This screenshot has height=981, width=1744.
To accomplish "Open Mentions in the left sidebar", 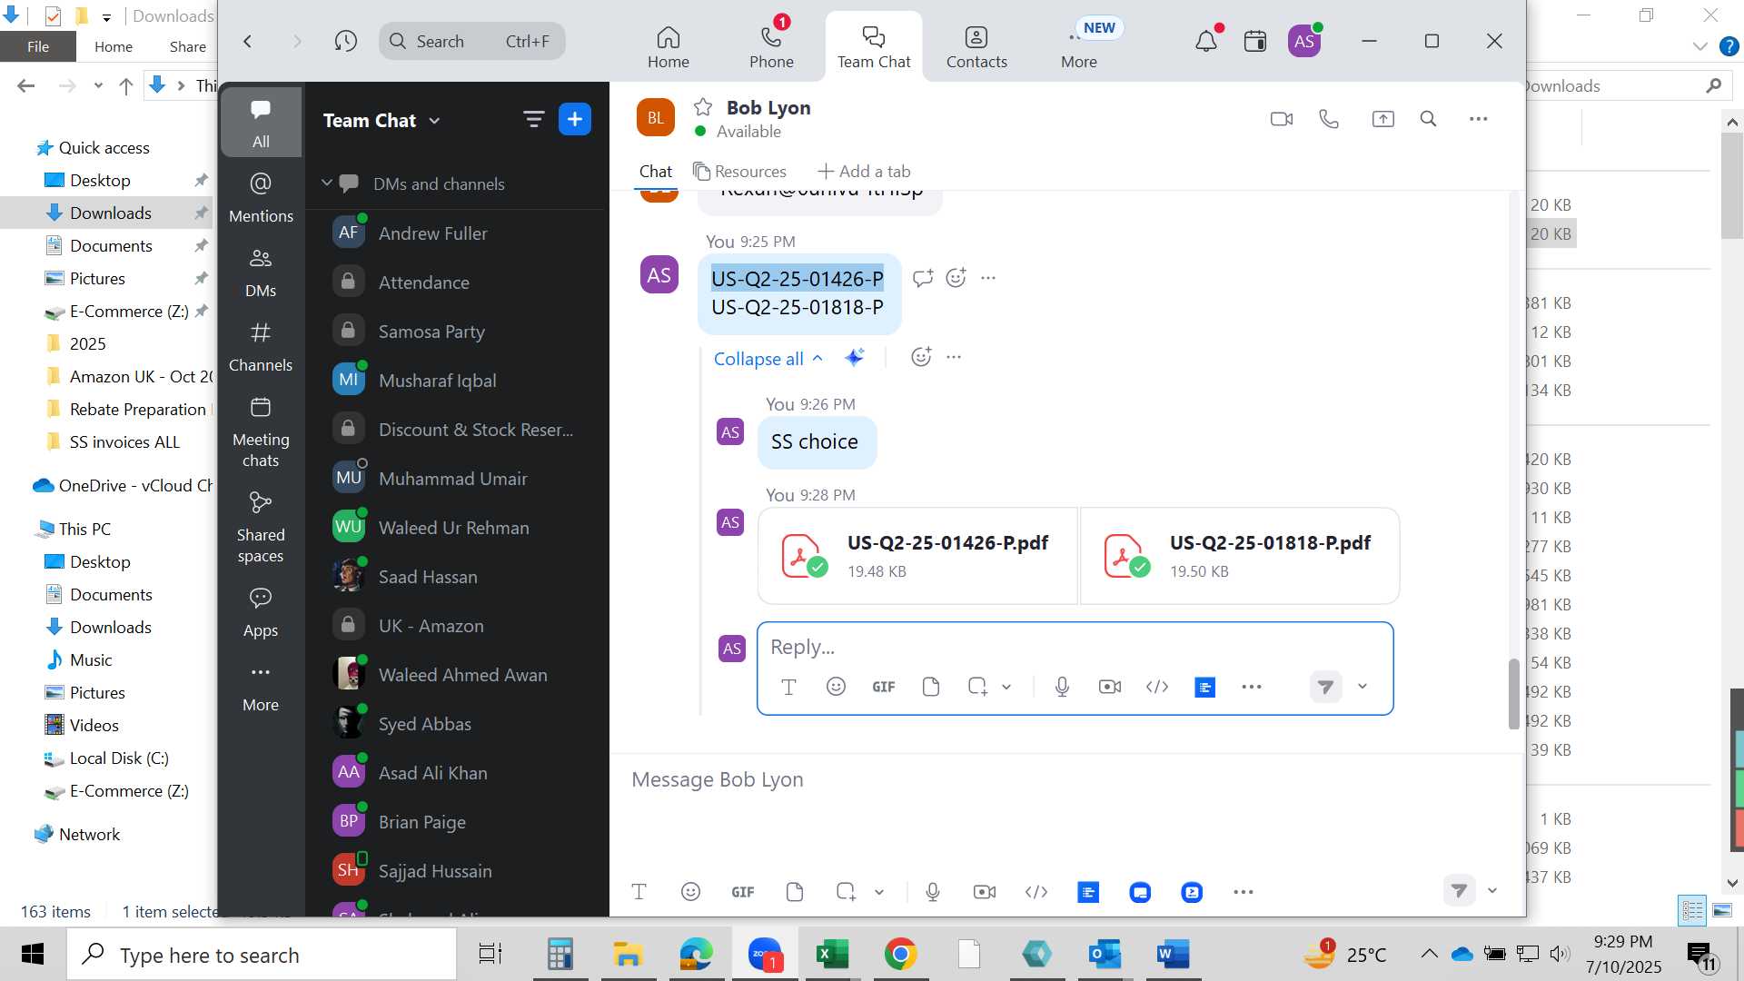I will click(x=261, y=197).
